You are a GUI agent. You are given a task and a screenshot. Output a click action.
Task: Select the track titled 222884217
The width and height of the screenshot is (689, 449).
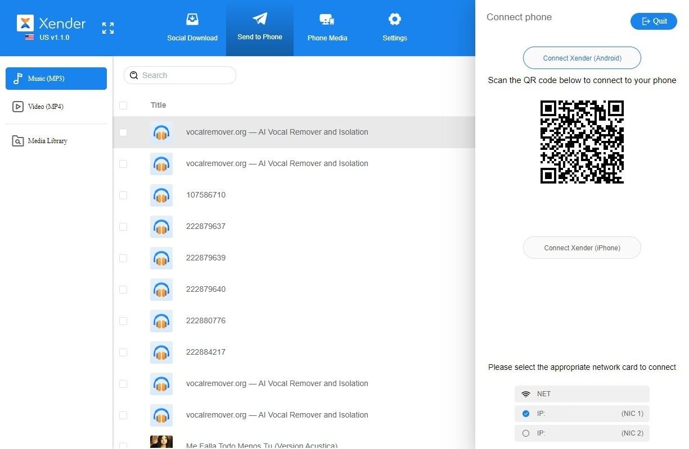[x=206, y=352]
